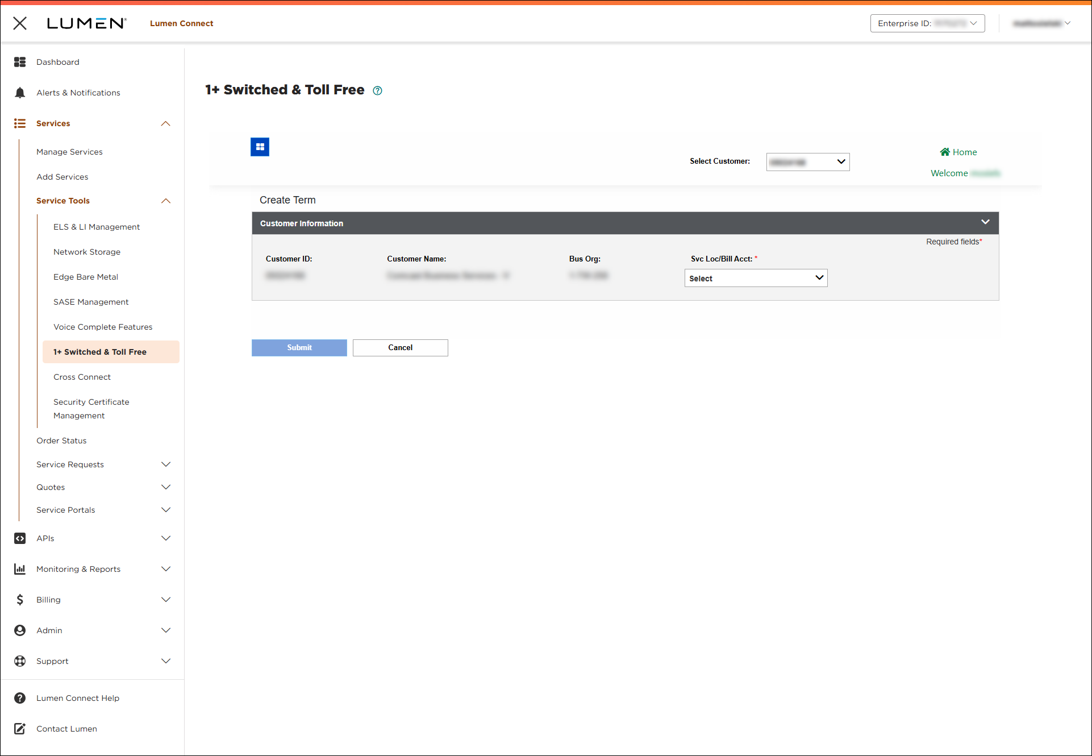Viewport: 1092px width, 756px height.
Task: Go to Dashboard
Action: coord(58,62)
